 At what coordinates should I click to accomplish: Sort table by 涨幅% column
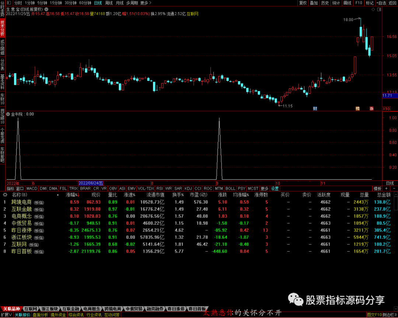coord(72,195)
